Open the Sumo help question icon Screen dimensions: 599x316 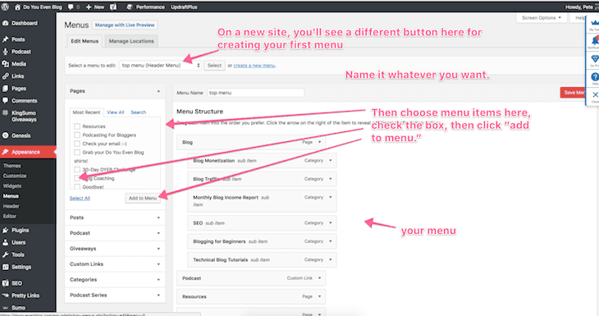click(595, 77)
